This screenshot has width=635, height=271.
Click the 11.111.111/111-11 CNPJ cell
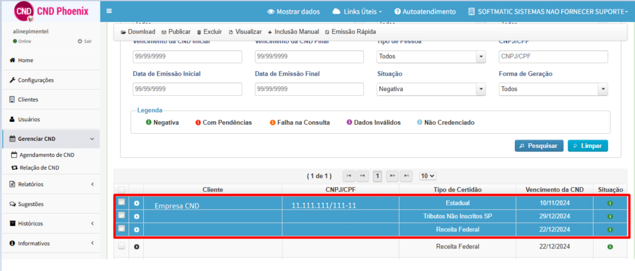click(x=341, y=204)
